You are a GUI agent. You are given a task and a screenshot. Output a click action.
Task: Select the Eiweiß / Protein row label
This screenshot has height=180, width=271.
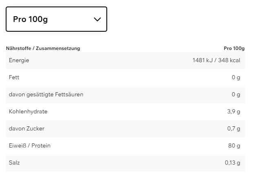(30, 146)
